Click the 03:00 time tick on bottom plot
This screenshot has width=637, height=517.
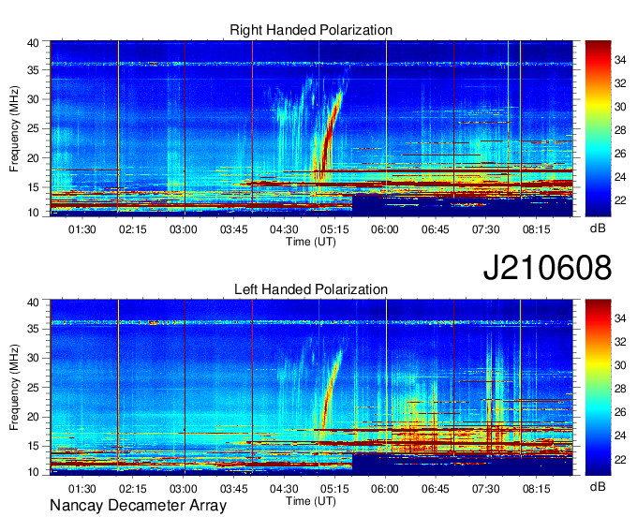coord(184,489)
